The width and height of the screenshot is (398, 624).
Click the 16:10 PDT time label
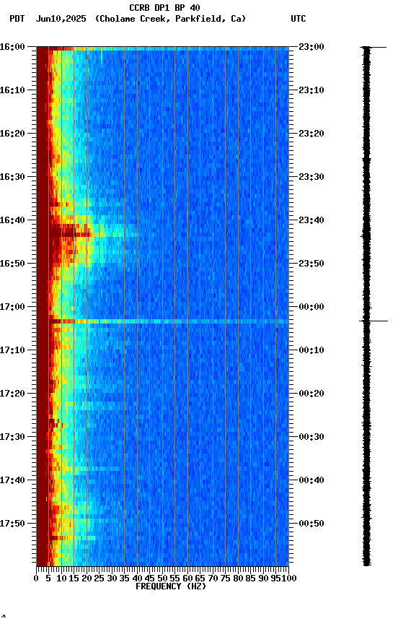pyautogui.click(x=12, y=90)
